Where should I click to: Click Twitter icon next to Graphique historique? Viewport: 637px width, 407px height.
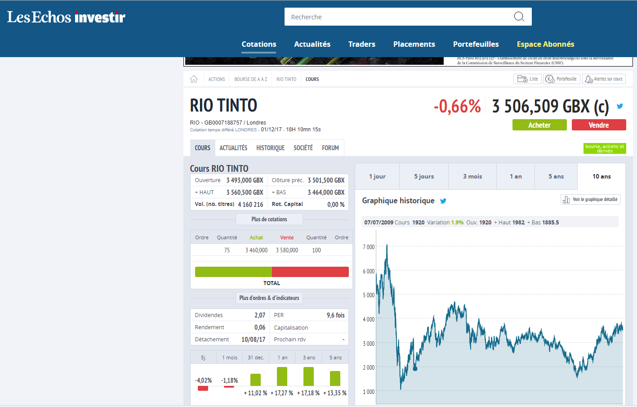pyautogui.click(x=443, y=201)
